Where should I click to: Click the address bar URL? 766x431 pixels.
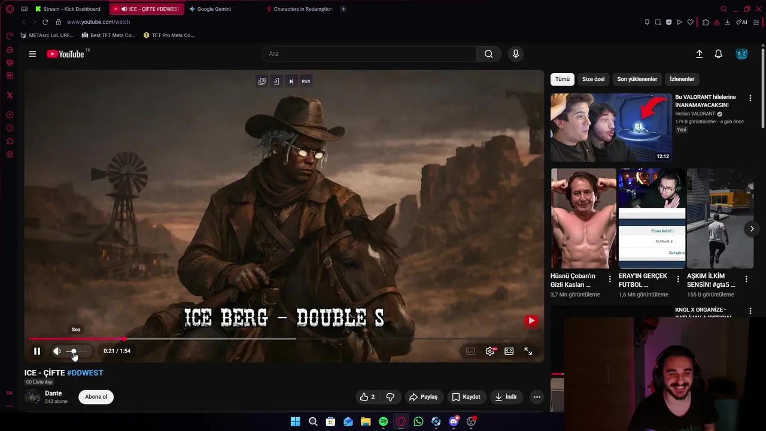pyautogui.click(x=98, y=22)
